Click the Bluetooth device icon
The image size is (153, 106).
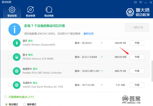point(17,43)
